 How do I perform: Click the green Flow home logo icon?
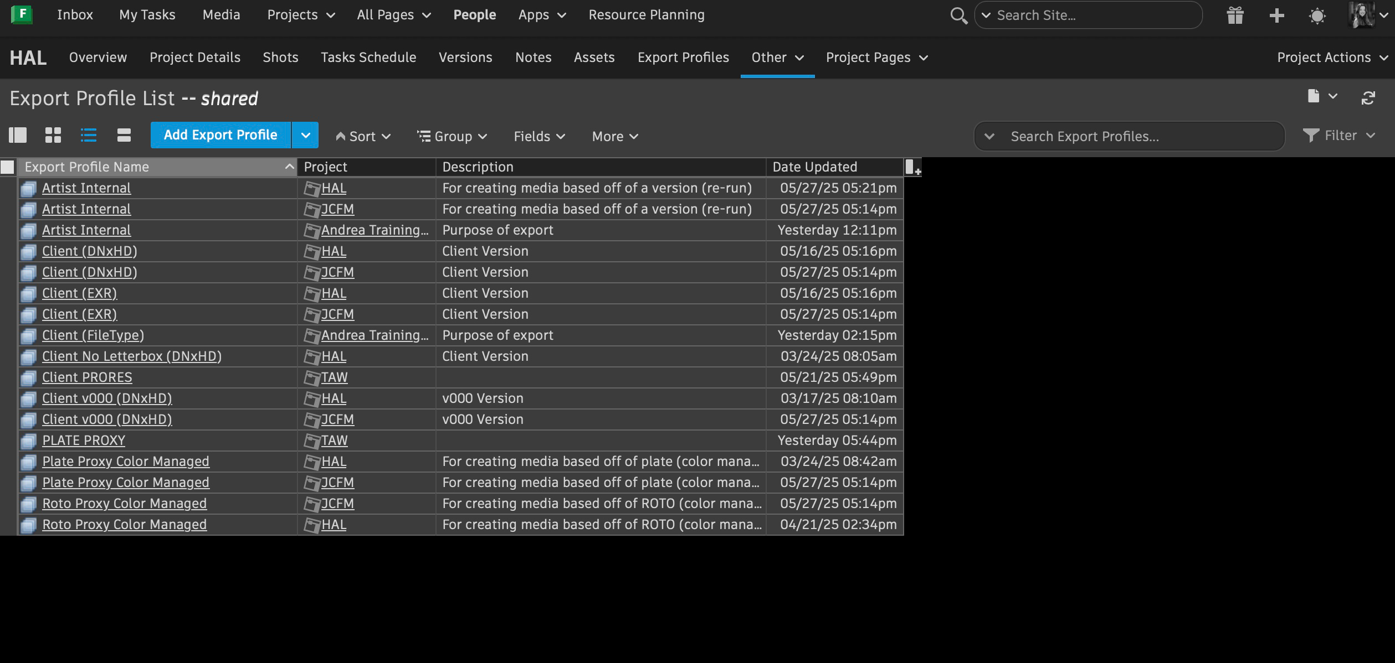[x=22, y=14]
